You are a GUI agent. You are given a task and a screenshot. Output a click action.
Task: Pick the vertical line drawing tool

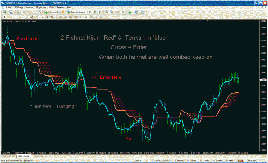click(16, 17)
